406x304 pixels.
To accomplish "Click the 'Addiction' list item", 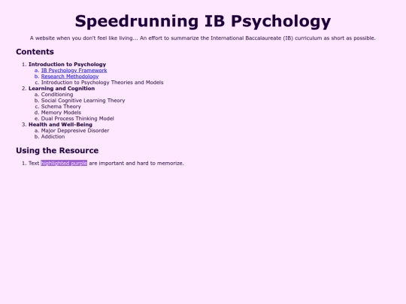I will 53,137.
